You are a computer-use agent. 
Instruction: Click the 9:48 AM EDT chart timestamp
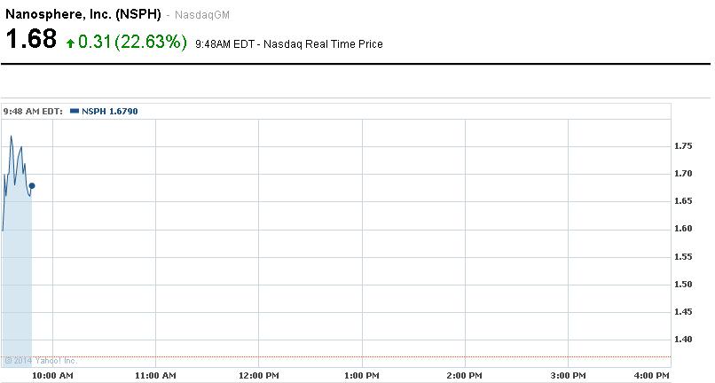point(33,111)
